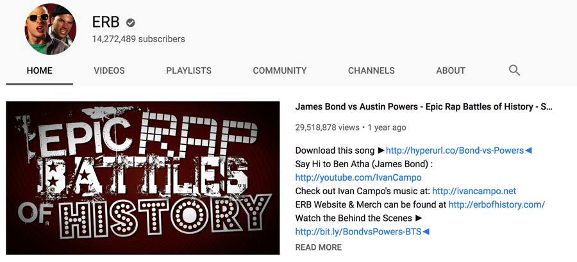Visit the youtube.com/IvanCampo link
This screenshot has width=577, height=262.
tap(358, 177)
